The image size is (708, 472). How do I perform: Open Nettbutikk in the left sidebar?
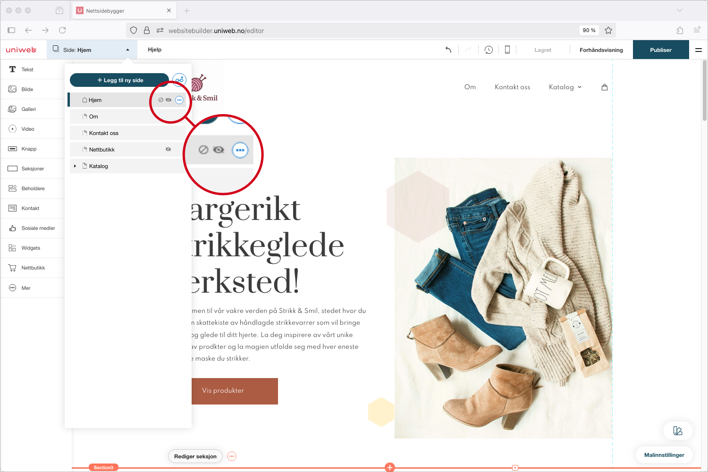coord(32,268)
